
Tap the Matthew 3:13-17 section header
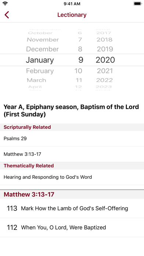click(72, 195)
